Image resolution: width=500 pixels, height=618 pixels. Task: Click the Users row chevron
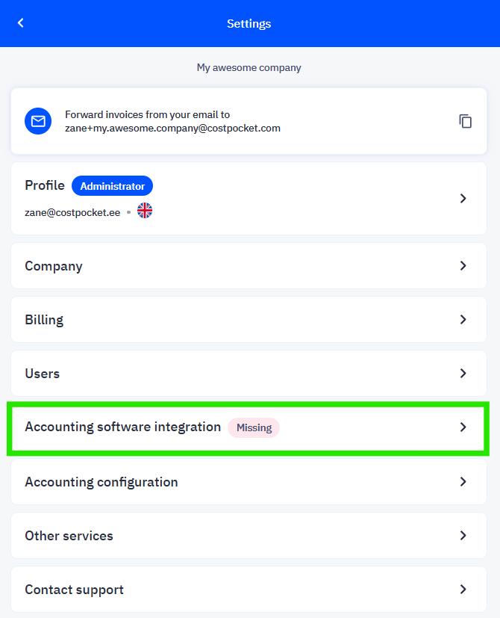(x=463, y=373)
